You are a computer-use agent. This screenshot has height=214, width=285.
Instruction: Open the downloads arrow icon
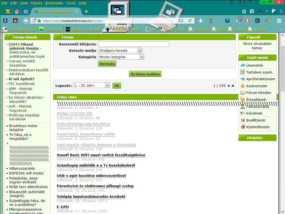click(x=201, y=21)
